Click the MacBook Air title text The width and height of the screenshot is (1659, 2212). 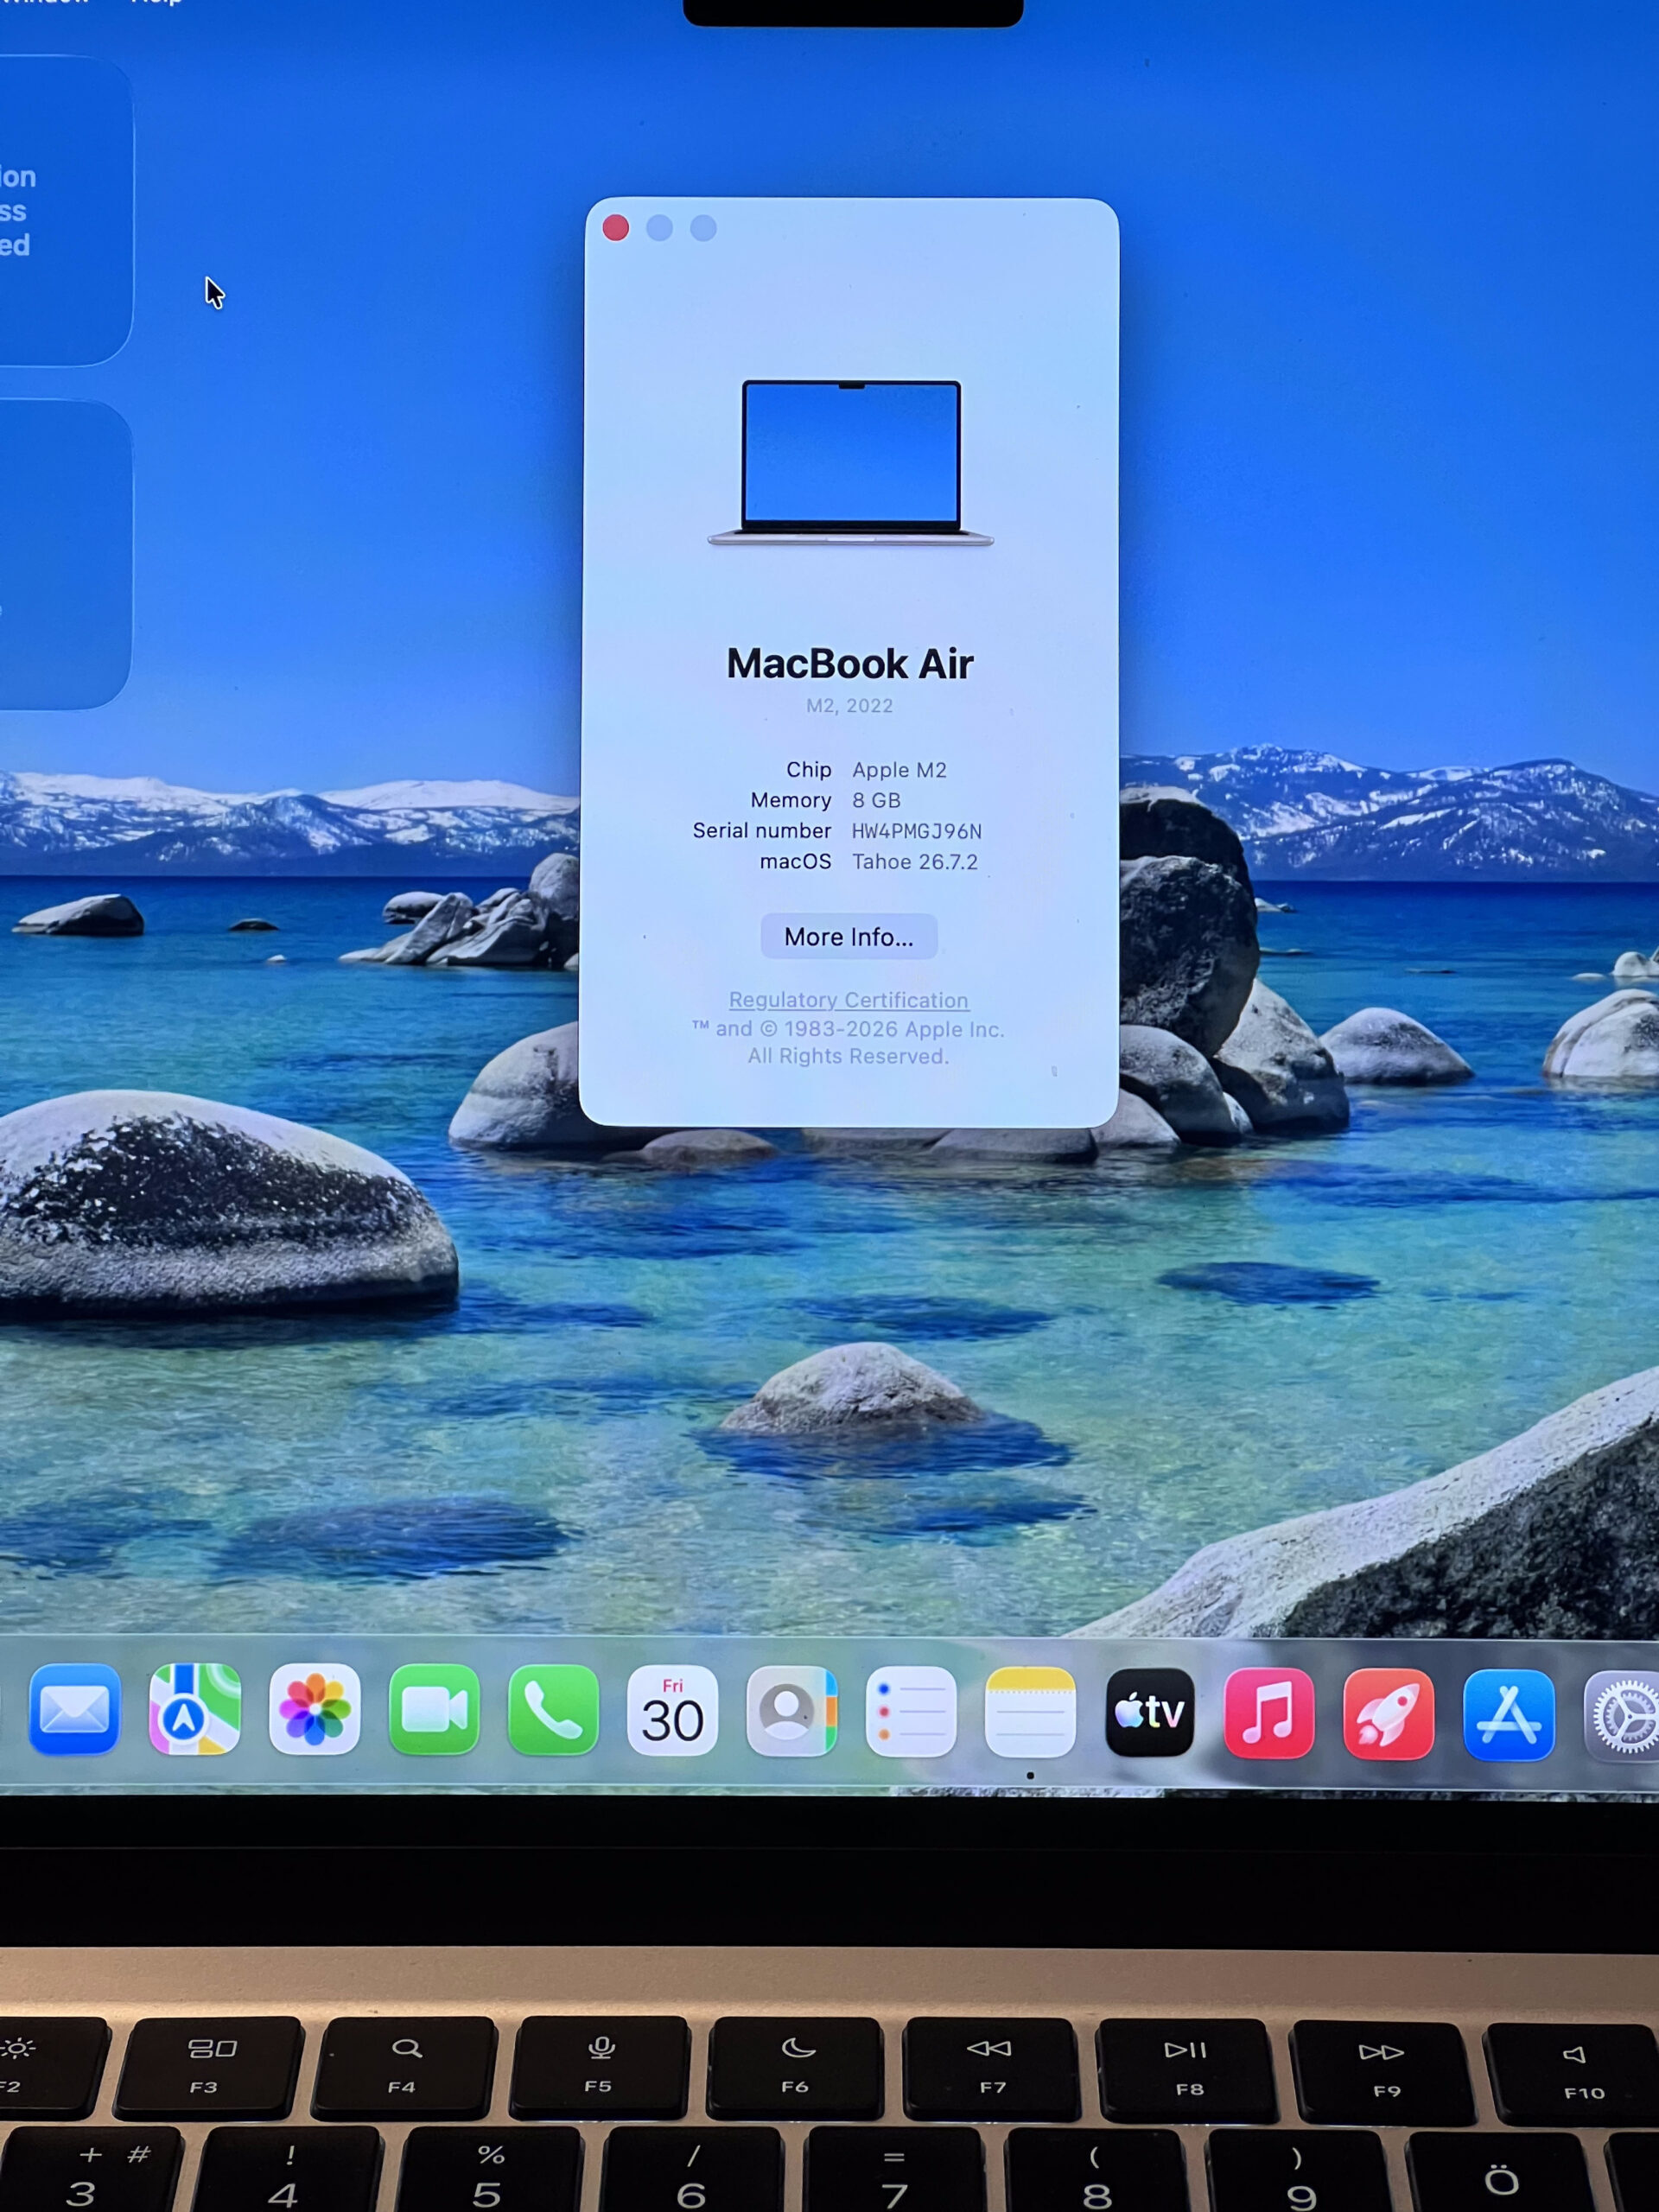(x=850, y=663)
